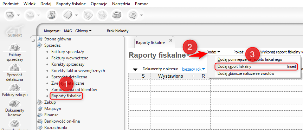Select Faktury wewnętrzne in the tree
This screenshot has width=303, height=130.
pyautogui.click(x=70, y=58)
